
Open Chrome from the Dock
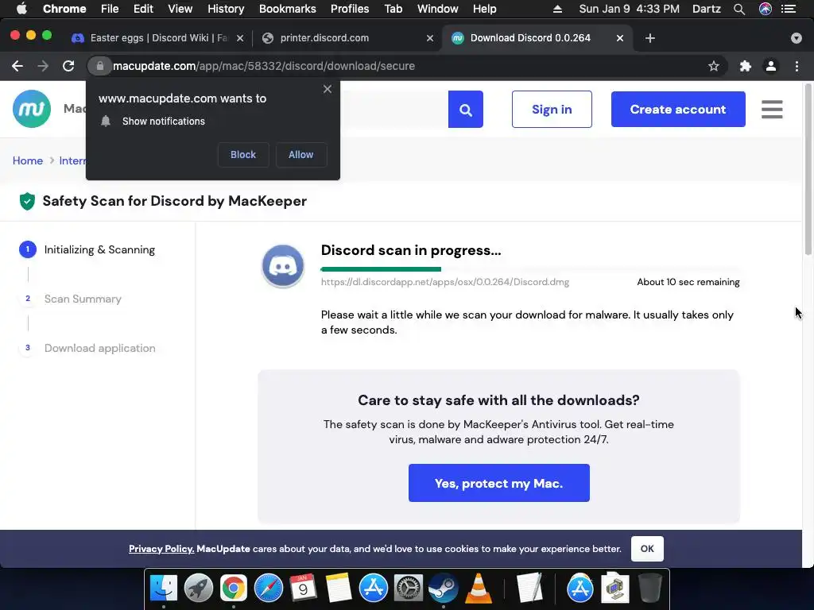(x=233, y=589)
